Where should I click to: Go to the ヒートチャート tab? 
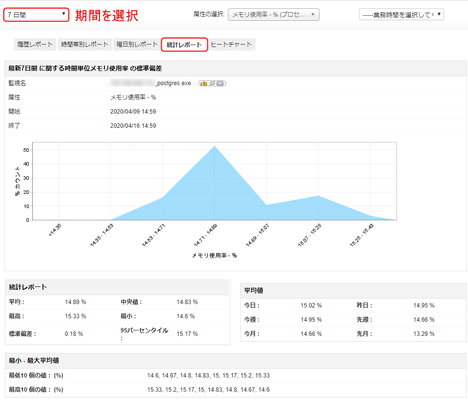tap(231, 45)
